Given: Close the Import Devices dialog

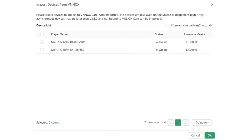Looking at the screenshot, I should pyautogui.click(x=212, y=4).
